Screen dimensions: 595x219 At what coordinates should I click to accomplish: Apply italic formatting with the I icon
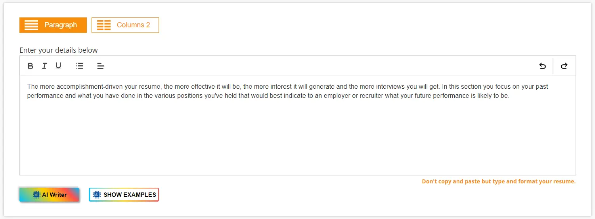pos(44,66)
